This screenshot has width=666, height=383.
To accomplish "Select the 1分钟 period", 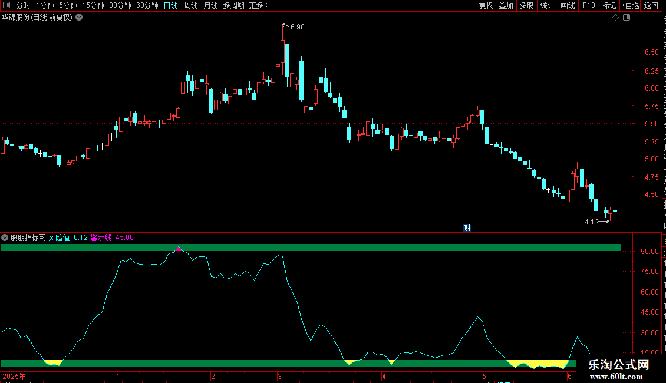I will pos(45,5).
